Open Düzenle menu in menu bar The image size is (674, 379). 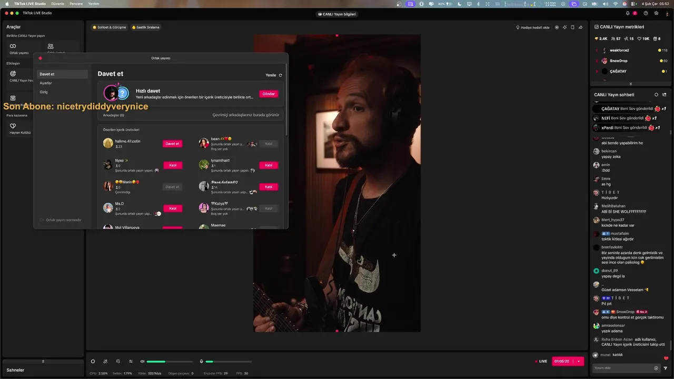[x=57, y=4]
